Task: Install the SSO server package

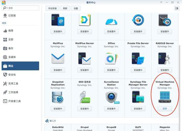Action: tap(85, 109)
